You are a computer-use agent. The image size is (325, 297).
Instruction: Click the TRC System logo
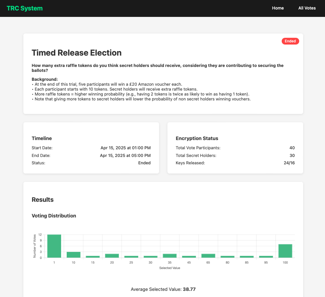pos(25,8)
